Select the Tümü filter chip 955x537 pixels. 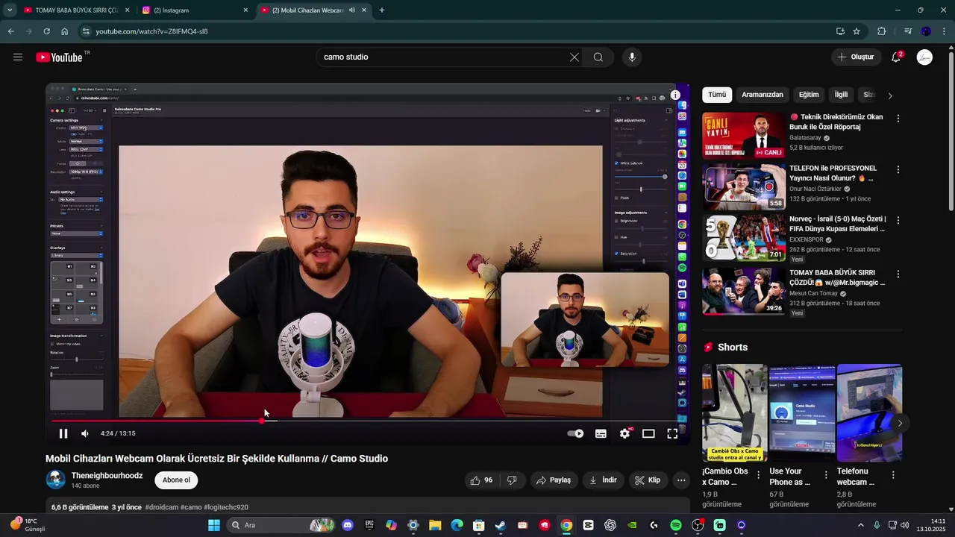[717, 95]
